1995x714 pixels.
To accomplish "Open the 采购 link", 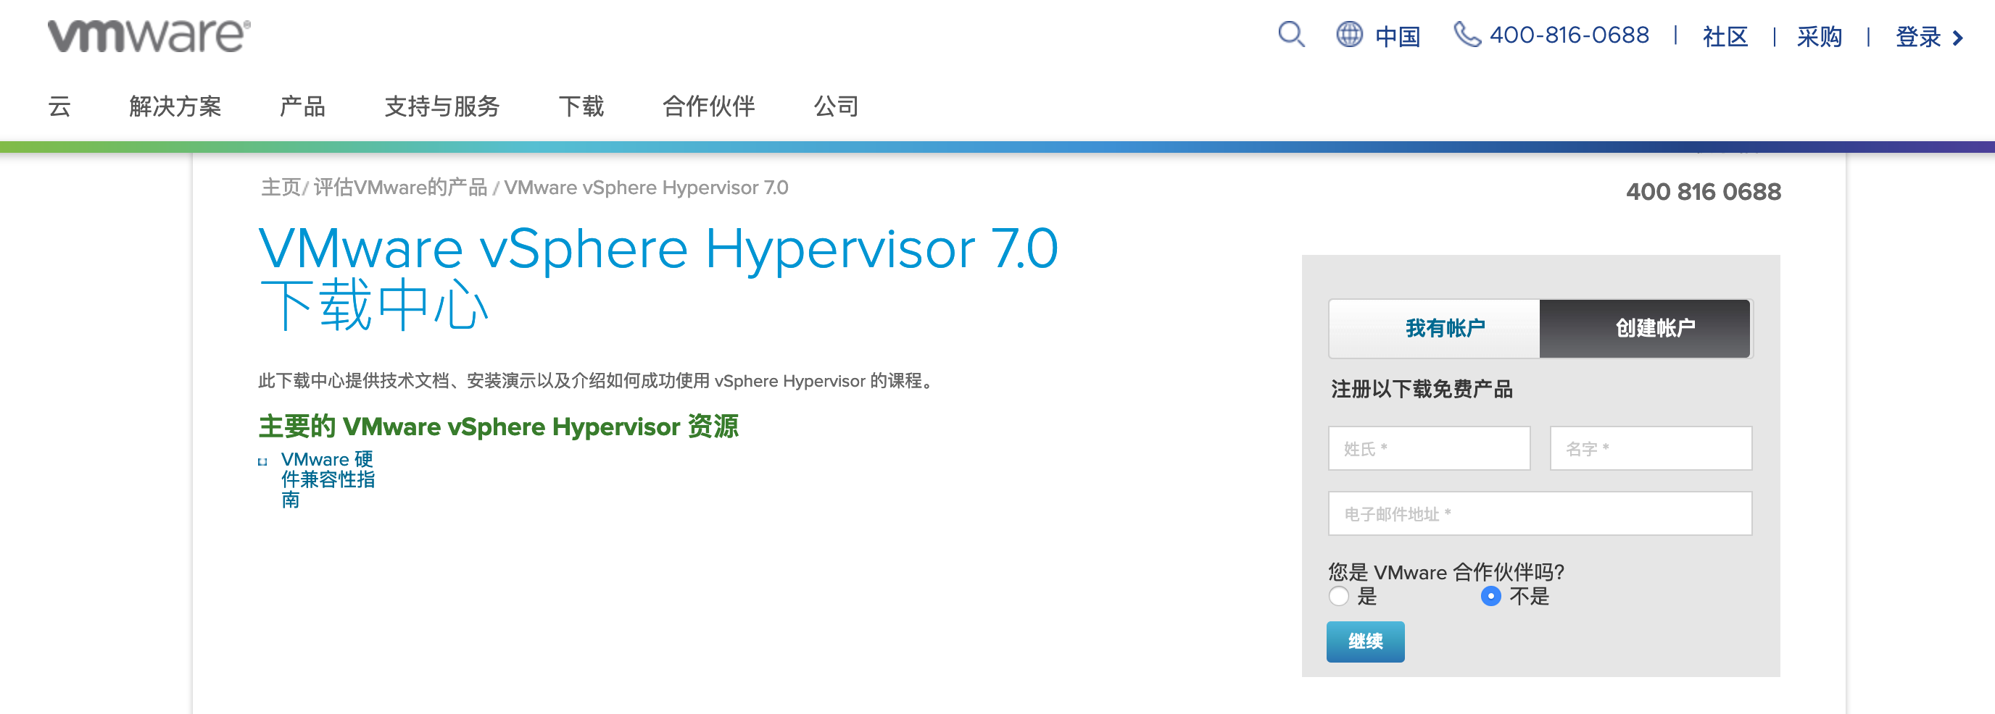I will pos(1820,36).
